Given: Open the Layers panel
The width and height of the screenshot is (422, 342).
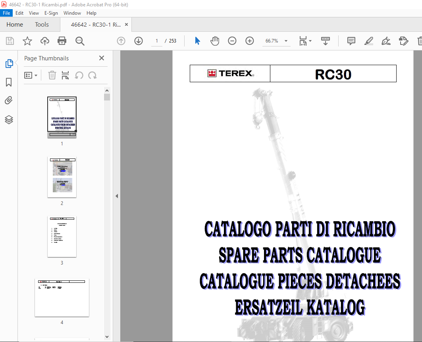Looking at the screenshot, I should [9, 120].
